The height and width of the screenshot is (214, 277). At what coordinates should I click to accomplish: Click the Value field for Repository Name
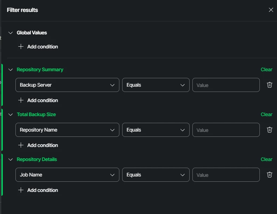point(226,130)
